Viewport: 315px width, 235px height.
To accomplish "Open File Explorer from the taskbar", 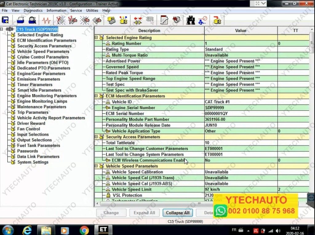I will tap(46, 230).
